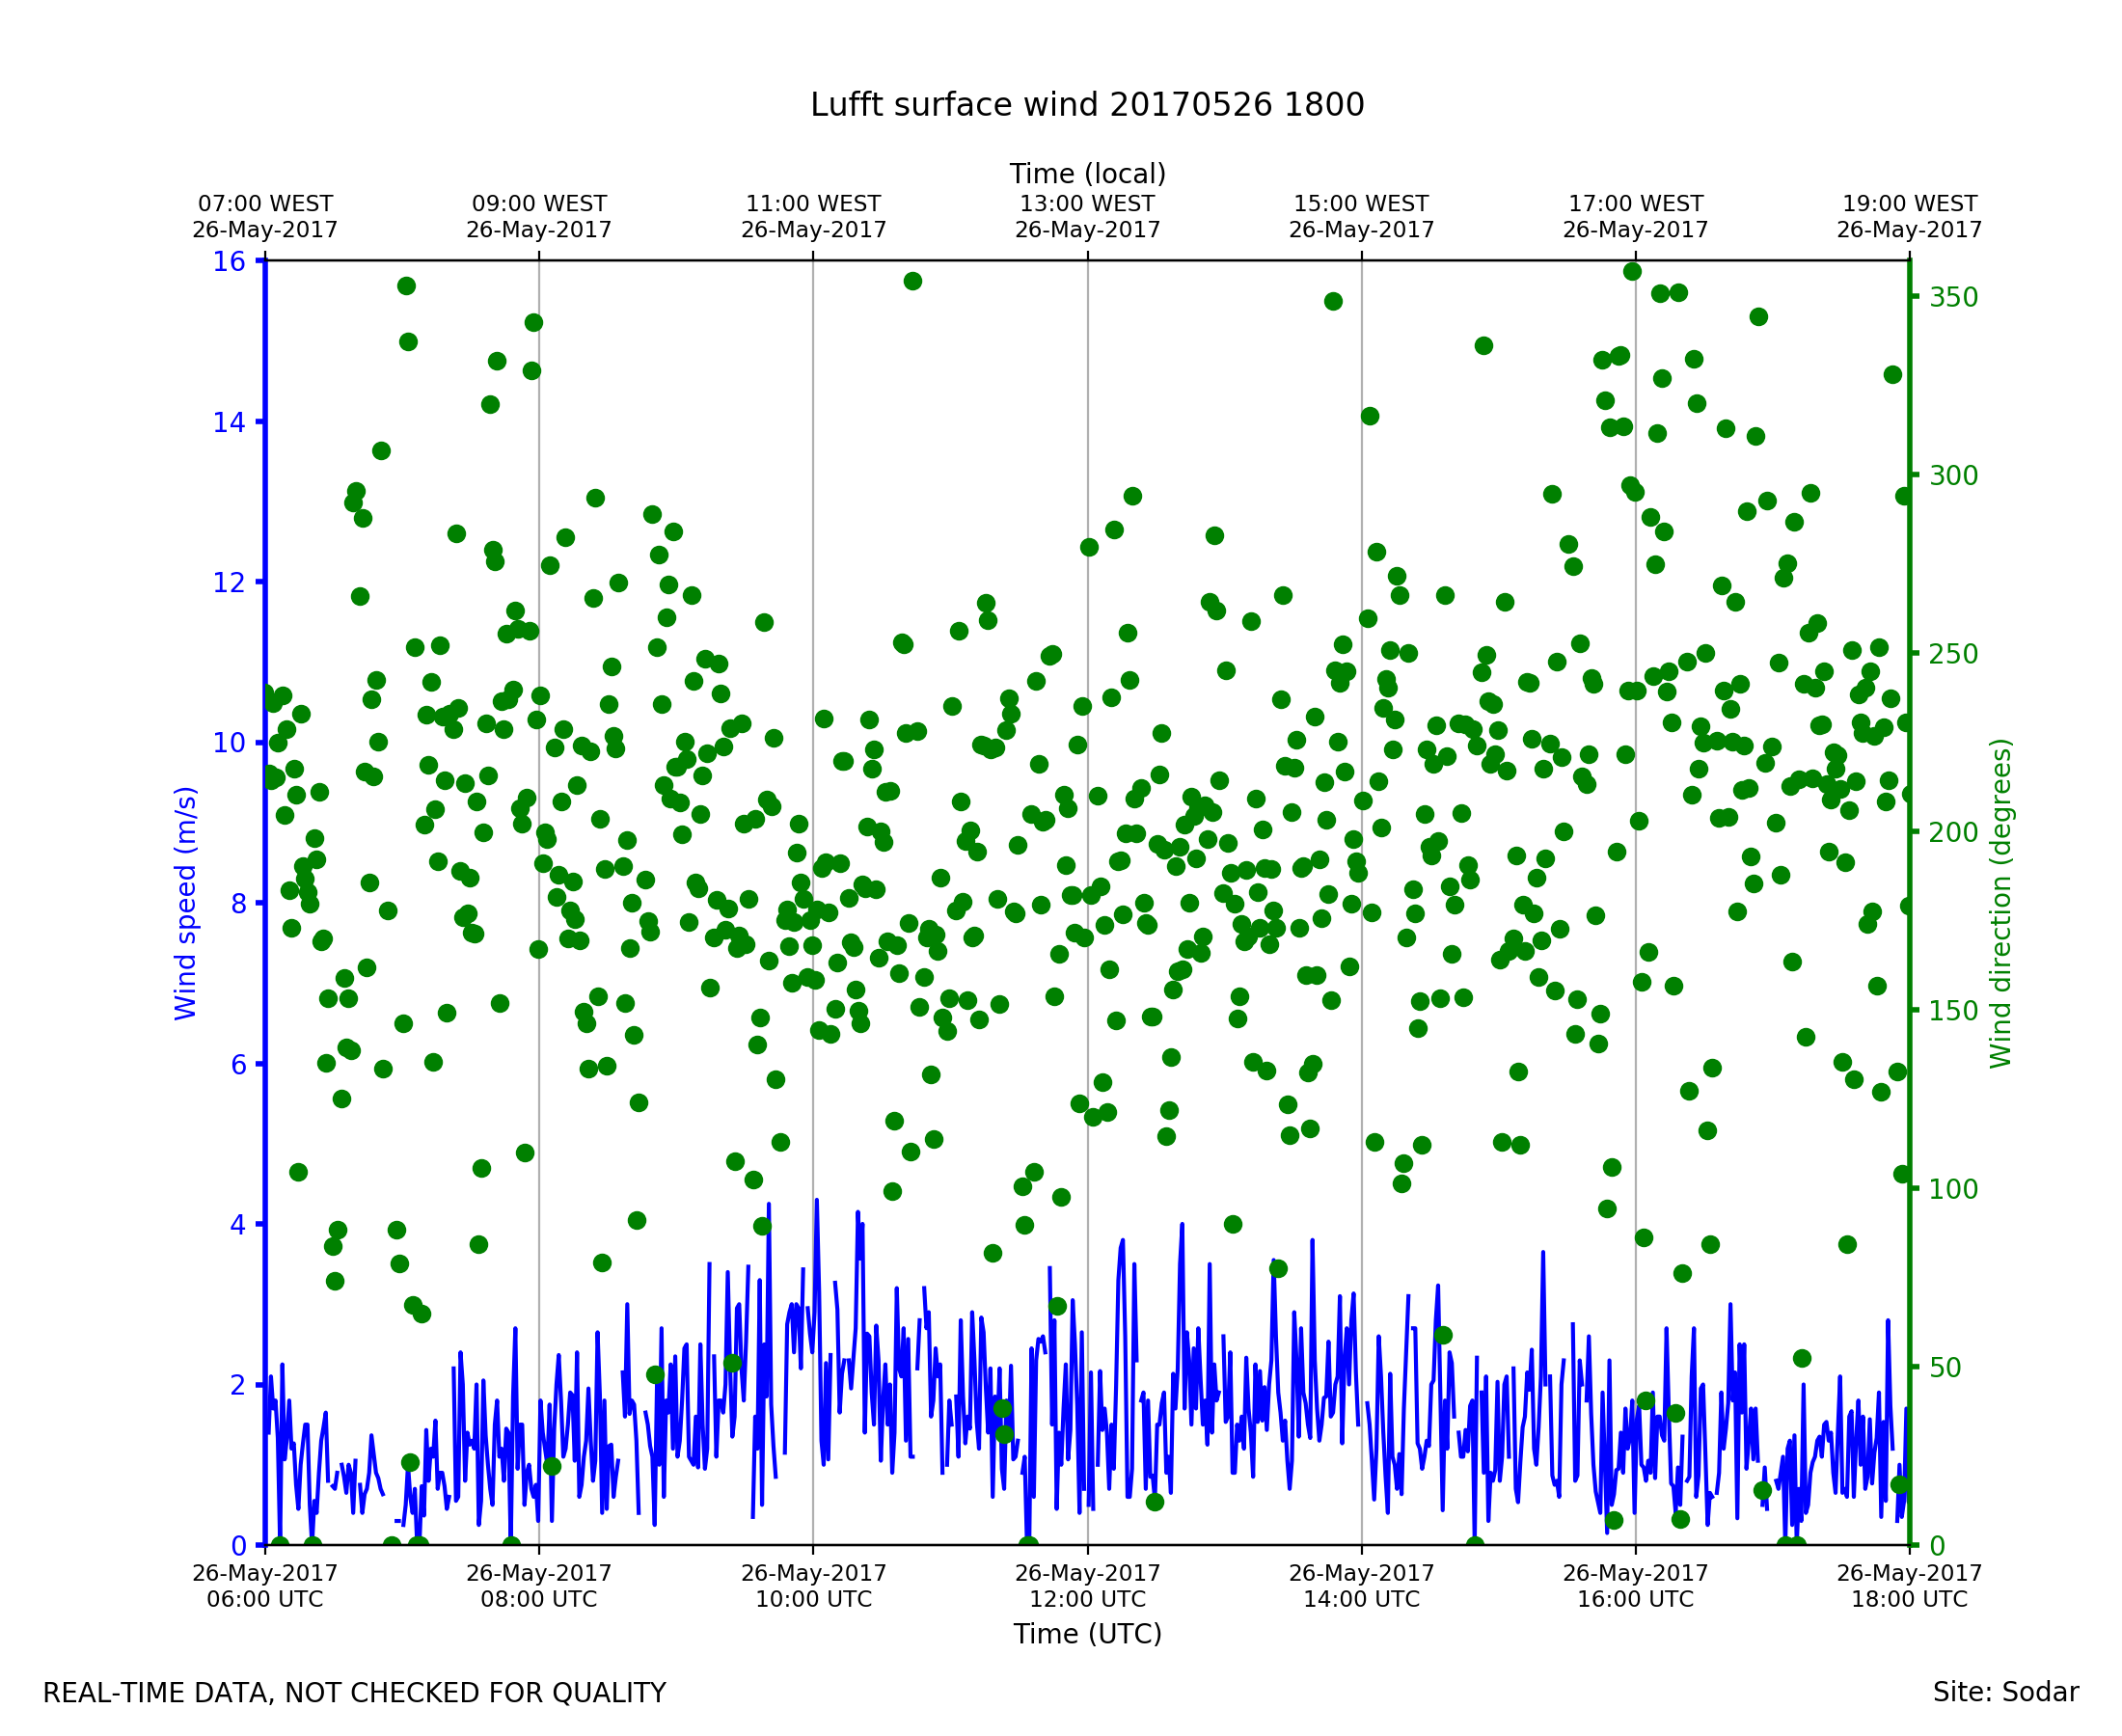Image resolution: width=2122 pixels, height=1736 pixels.
Task: Click the 12:00 UTC bottom tick label
Action: point(1087,1586)
